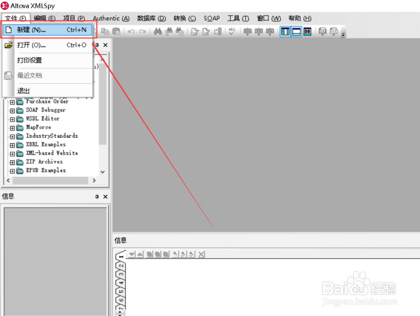This screenshot has width=420, height=316.
Task: Choose 新建 (N)... from the file menu
Action: (48, 30)
